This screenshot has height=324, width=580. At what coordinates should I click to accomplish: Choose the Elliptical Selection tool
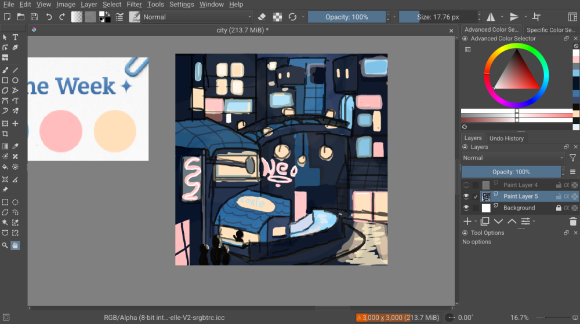point(15,203)
